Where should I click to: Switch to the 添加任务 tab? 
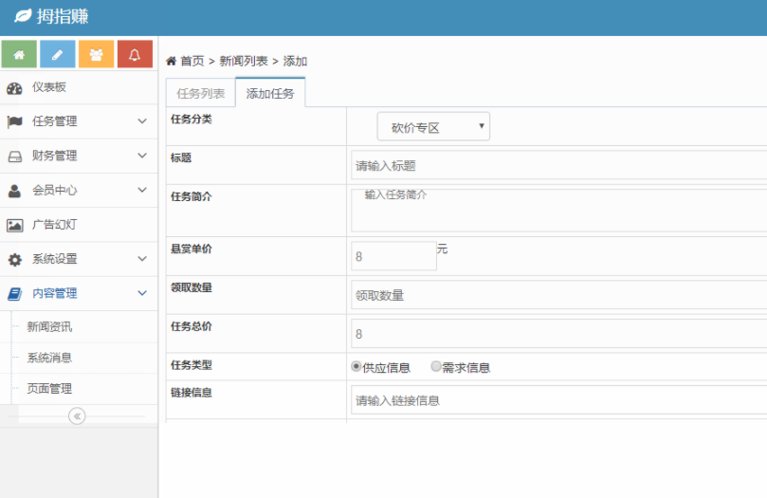(270, 93)
